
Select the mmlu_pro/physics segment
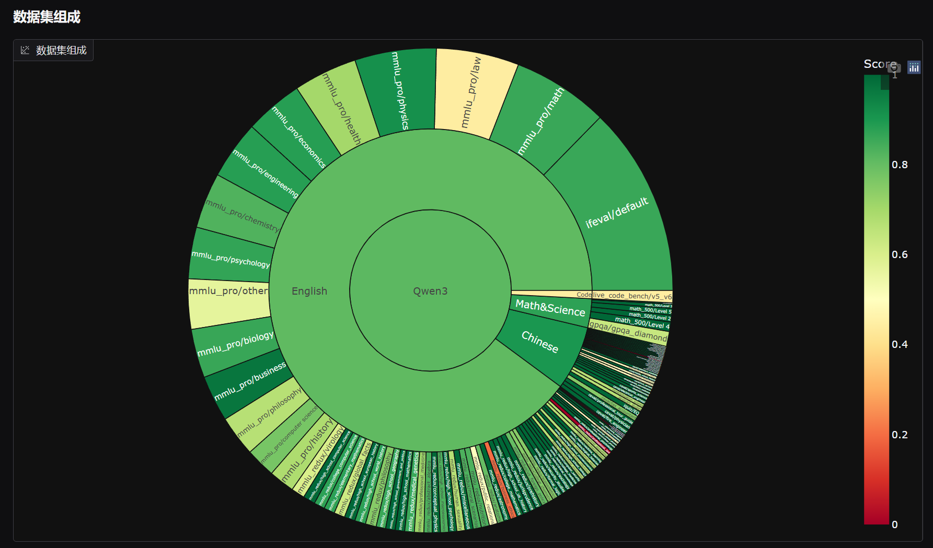point(400,90)
